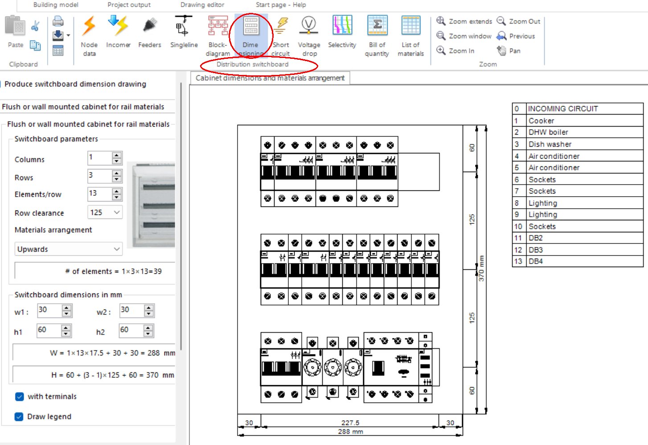648x445 pixels.
Task: Increase the Rows value with the stepper
Action: tap(116, 174)
